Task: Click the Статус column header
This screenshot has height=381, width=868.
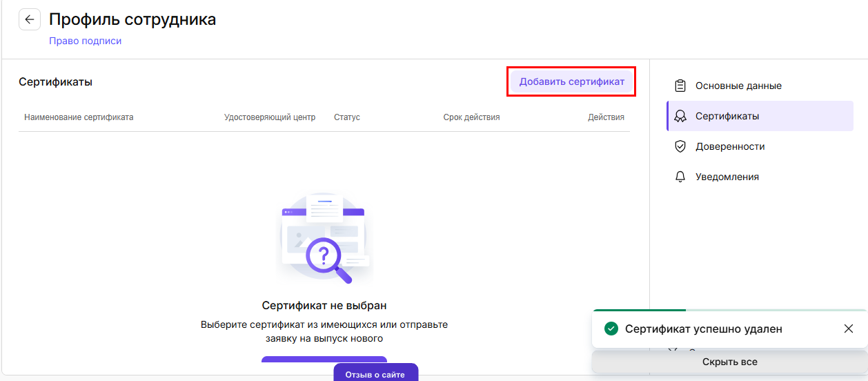Action: coord(347,117)
